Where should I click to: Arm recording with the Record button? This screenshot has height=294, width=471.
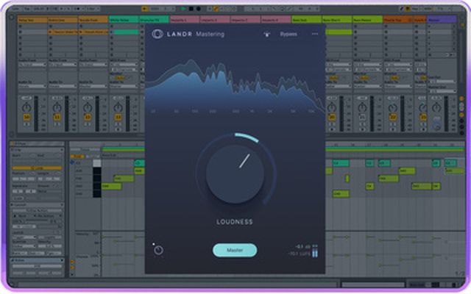[198, 9]
